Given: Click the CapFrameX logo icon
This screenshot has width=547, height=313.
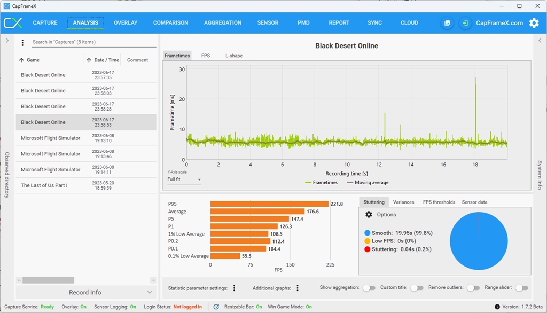Looking at the screenshot, I should coord(13,22).
